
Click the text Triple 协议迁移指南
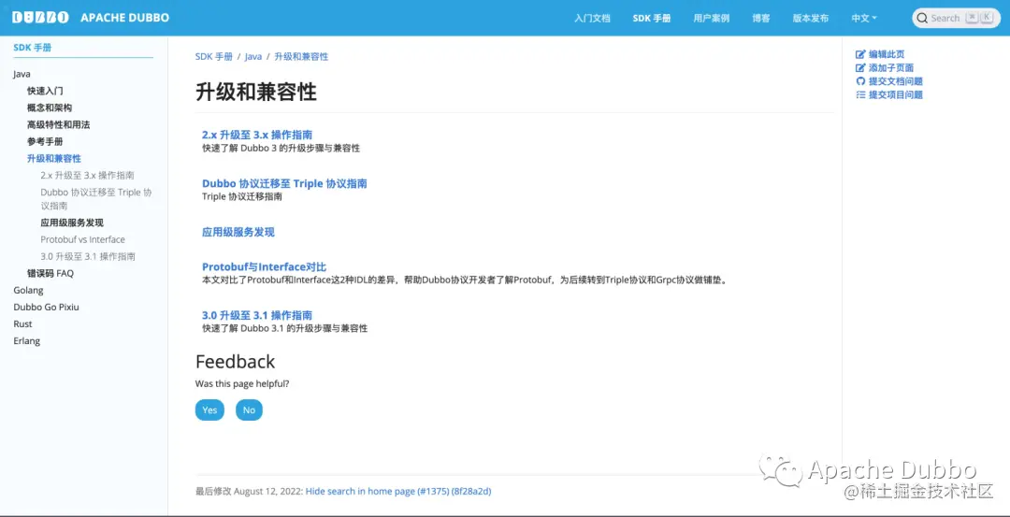tap(242, 197)
